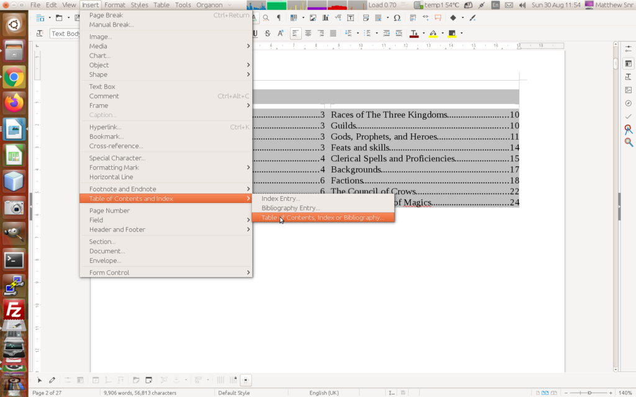The image size is (636, 397).
Task: Click the Insert Chart toolbar icon
Action: click(325, 18)
